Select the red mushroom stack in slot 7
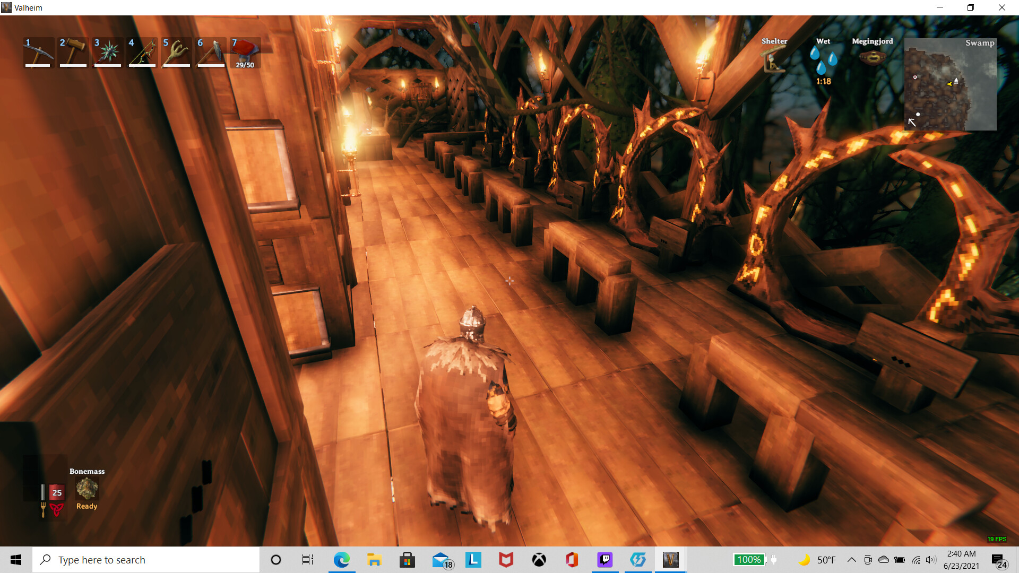Viewport: 1019px width, 573px height. click(x=245, y=53)
